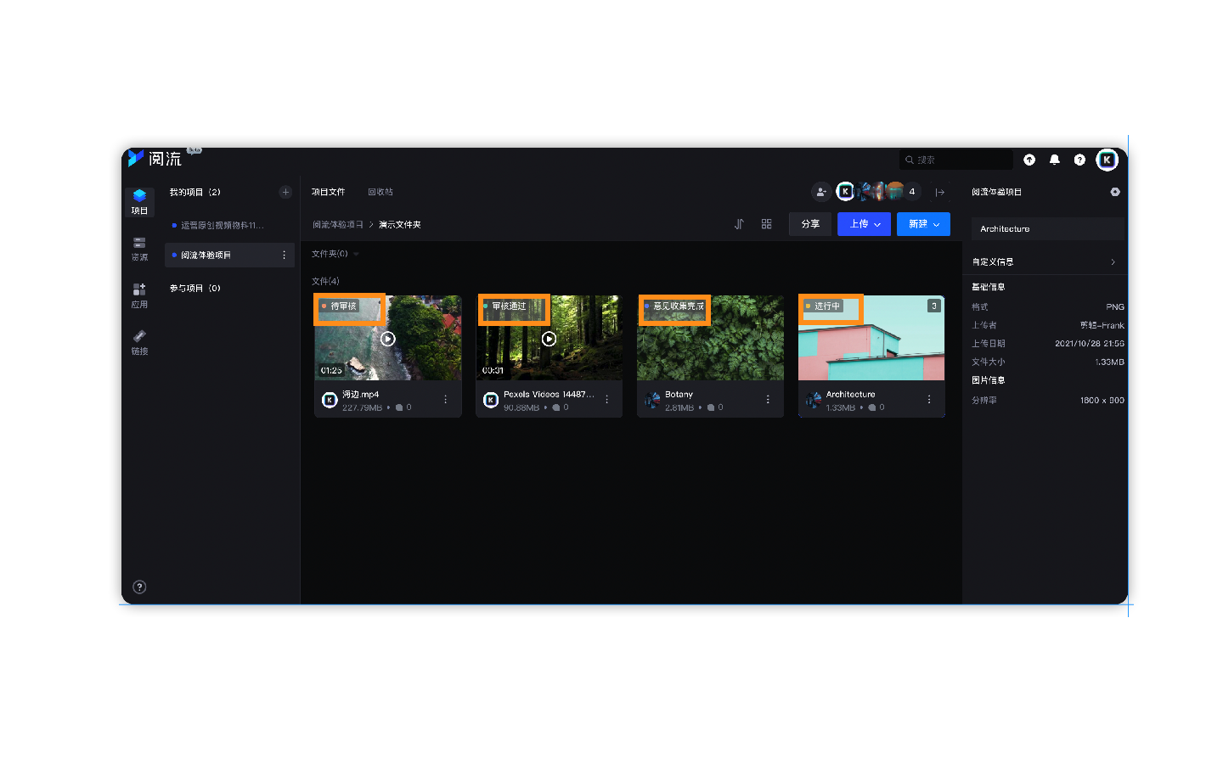This screenshot has height=764, width=1223.
Task: Click the 我的项目 (2) heading
Action: [194, 193]
